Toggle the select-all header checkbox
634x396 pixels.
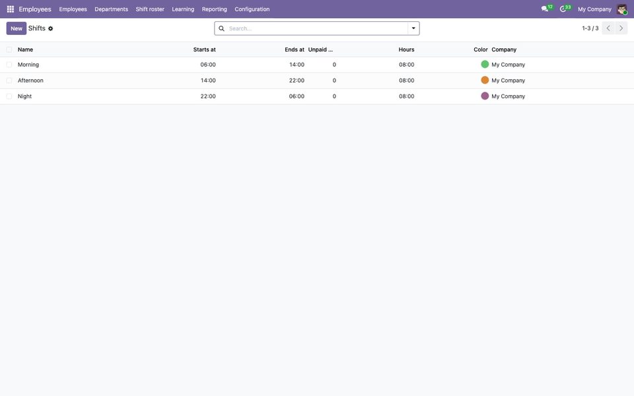pos(9,49)
